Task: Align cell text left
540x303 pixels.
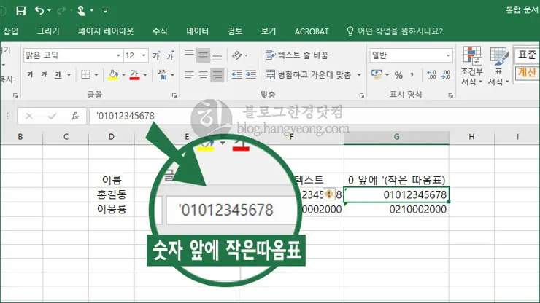Action: (x=189, y=74)
